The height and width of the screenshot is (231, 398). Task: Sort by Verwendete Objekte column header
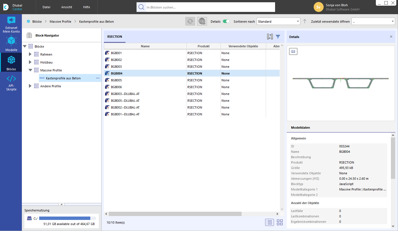(x=243, y=46)
